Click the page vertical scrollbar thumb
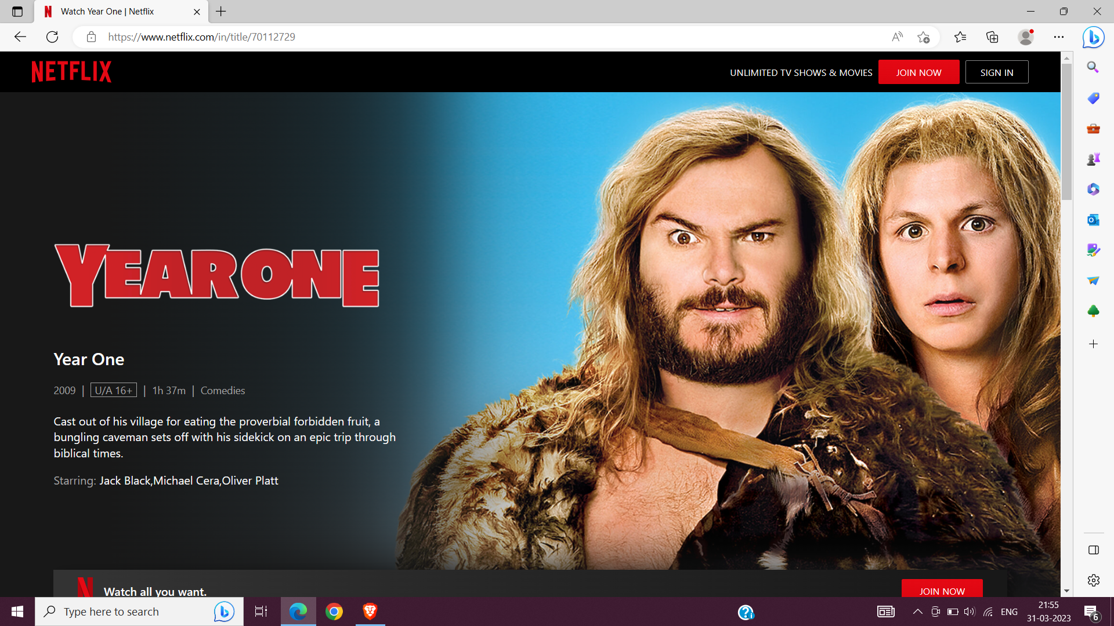 pos(1066,132)
